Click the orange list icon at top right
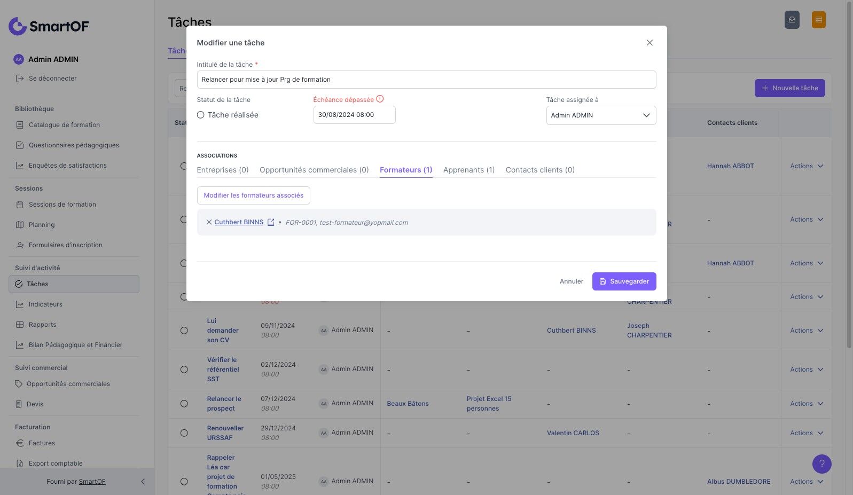This screenshot has width=853, height=495. pyautogui.click(x=818, y=20)
